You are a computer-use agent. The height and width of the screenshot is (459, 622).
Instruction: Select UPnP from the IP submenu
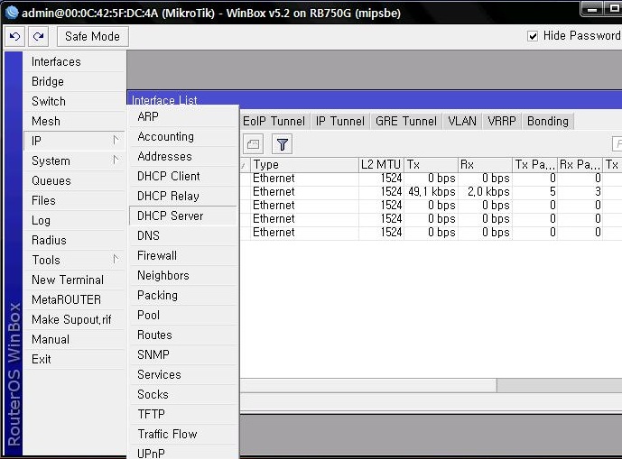(183, 452)
